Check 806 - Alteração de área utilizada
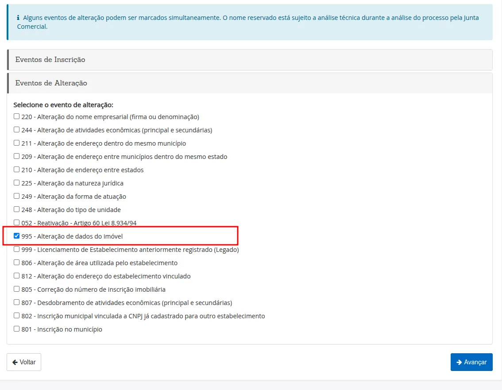 [17, 263]
